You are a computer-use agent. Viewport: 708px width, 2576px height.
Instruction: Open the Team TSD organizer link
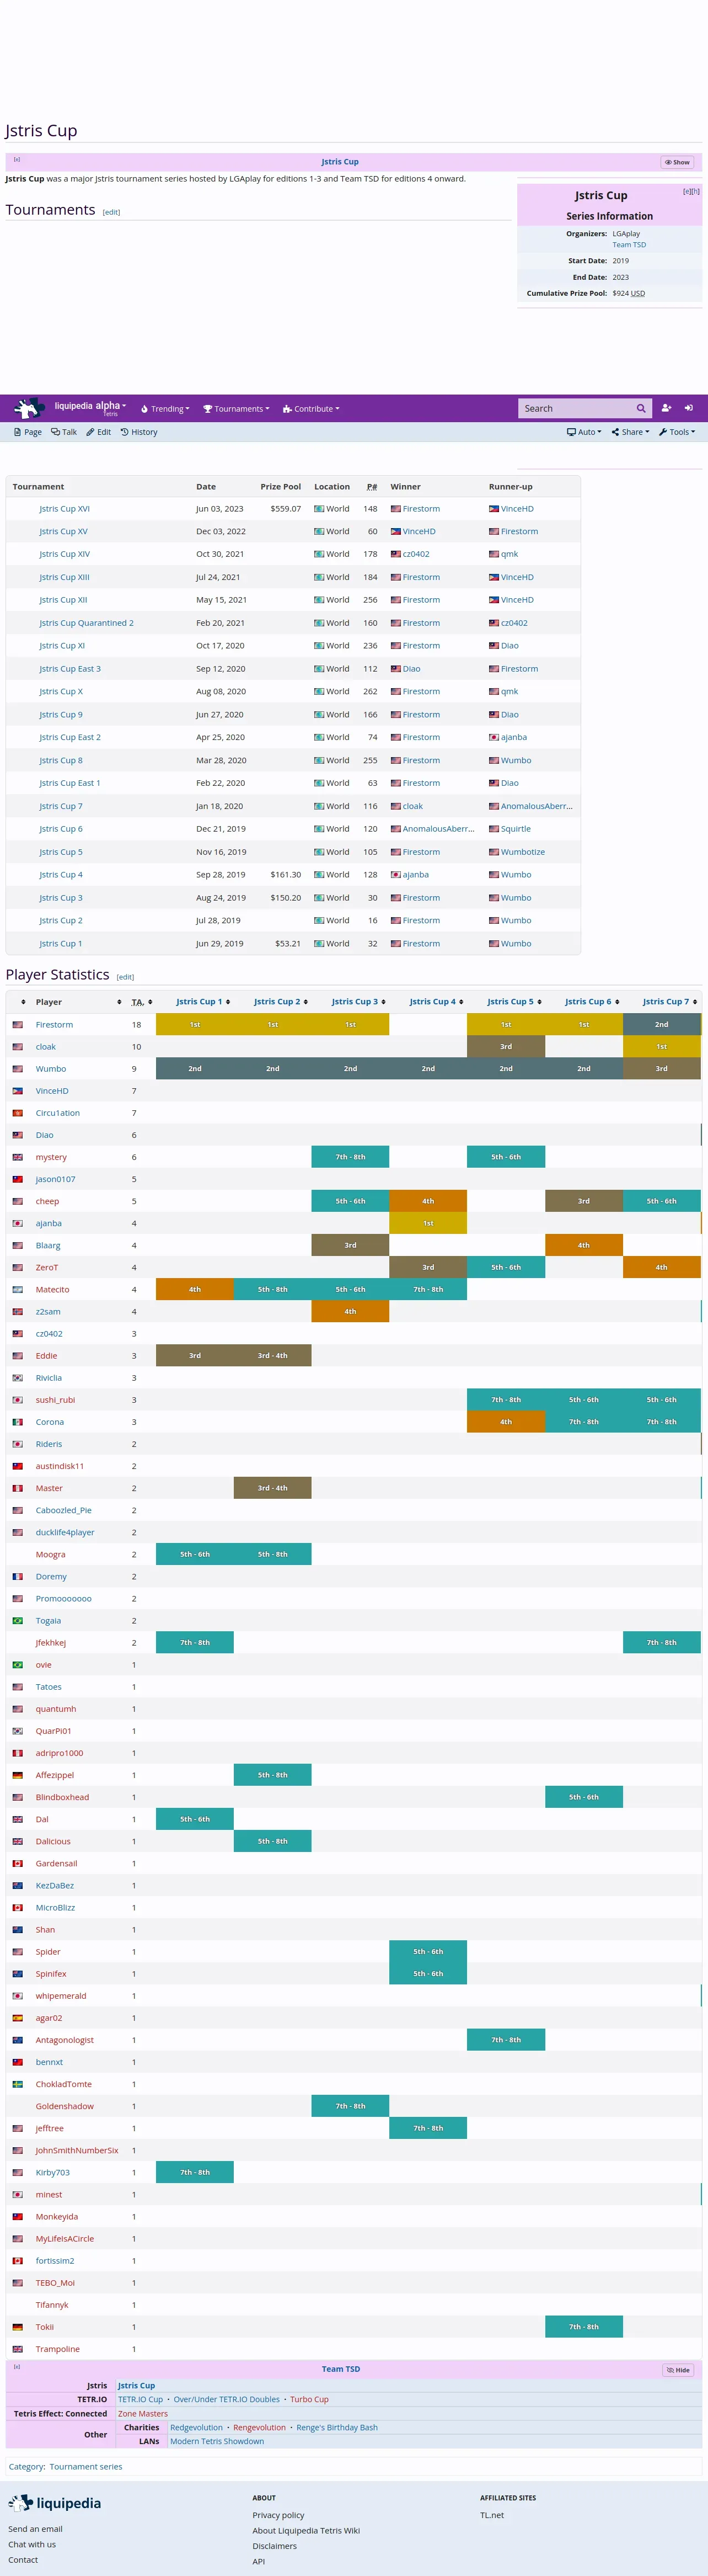click(629, 245)
